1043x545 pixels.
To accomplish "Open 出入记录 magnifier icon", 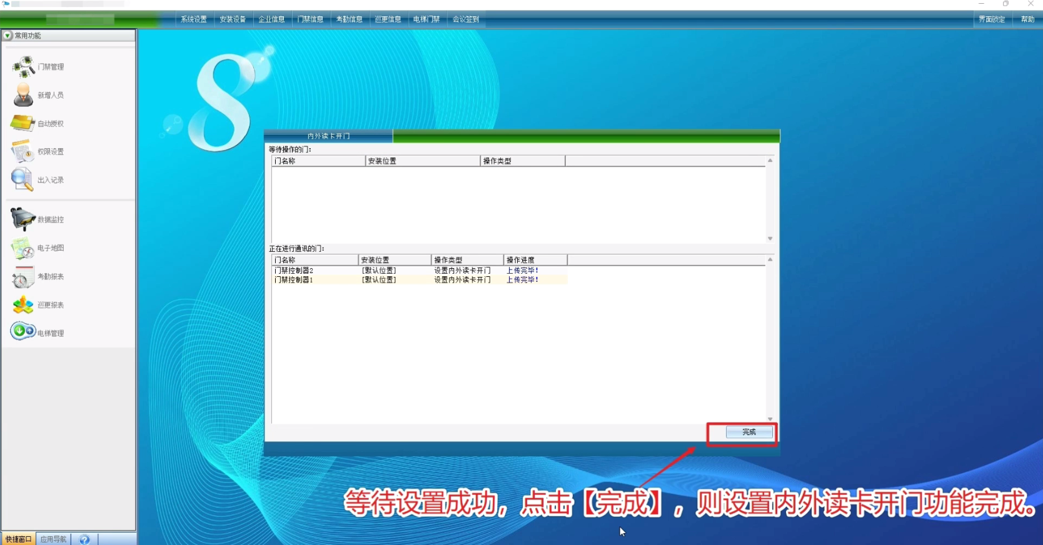I will pos(23,179).
